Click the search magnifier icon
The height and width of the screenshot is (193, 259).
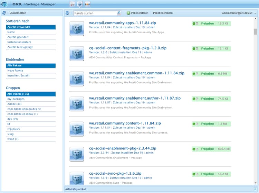pyautogui.click(x=119, y=13)
